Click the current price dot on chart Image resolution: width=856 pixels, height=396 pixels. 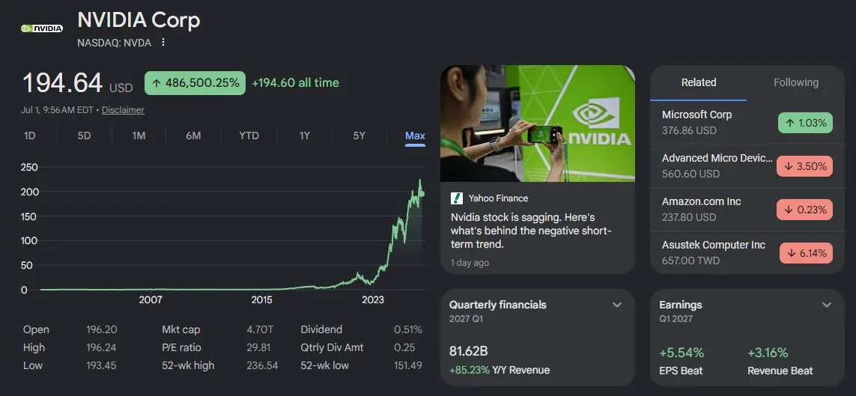coord(422,194)
